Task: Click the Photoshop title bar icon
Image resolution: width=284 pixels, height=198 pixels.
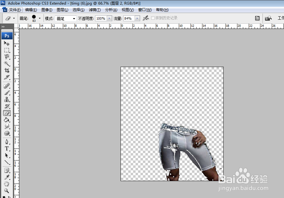Action: coord(3,3)
